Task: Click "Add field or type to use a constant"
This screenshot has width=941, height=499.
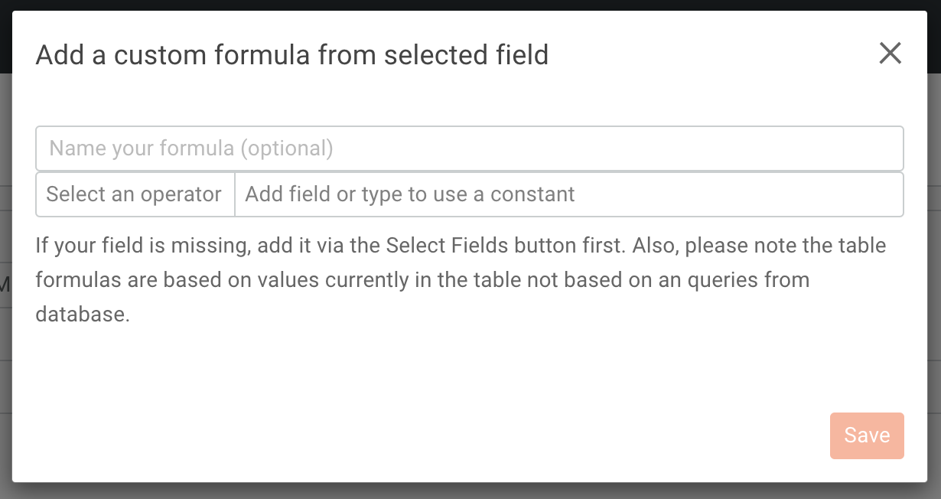Action: click(568, 194)
